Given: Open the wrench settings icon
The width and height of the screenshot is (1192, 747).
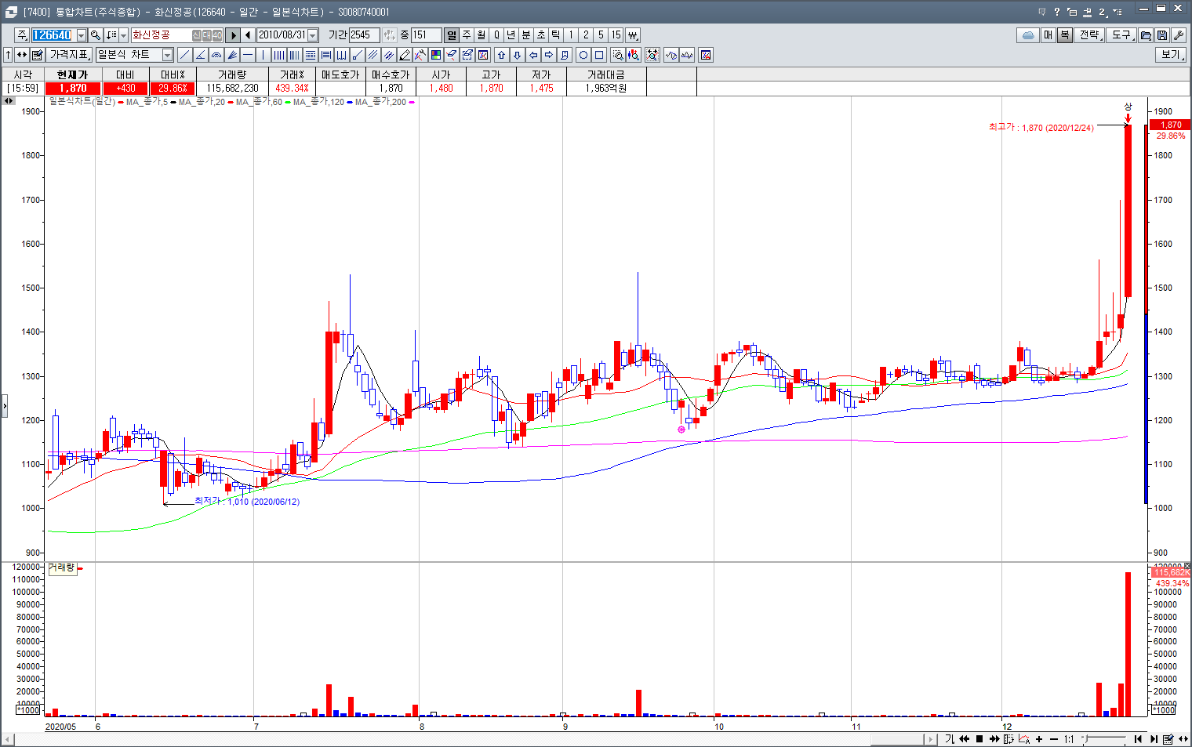Looking at the screenshot, I should pyautogui.click(x=1178, y=35).
